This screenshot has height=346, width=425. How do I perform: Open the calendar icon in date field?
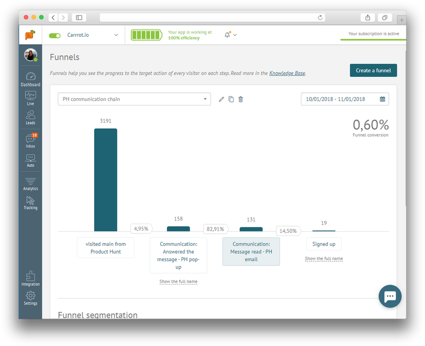pos(383,99)
